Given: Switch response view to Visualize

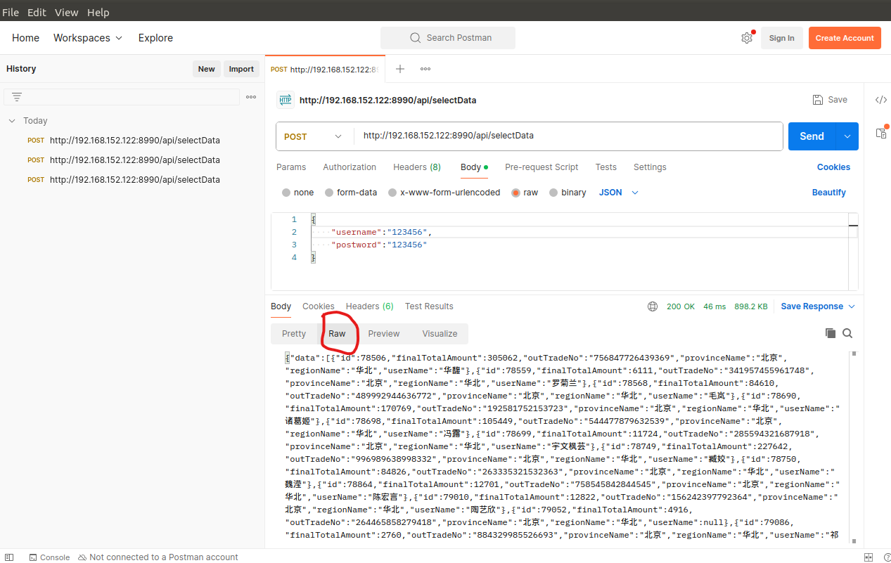Looking at the screenshot, I should tap(440, 334).
